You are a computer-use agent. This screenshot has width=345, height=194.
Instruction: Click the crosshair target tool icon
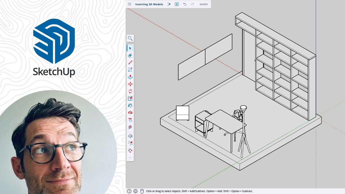click(130, 136)
